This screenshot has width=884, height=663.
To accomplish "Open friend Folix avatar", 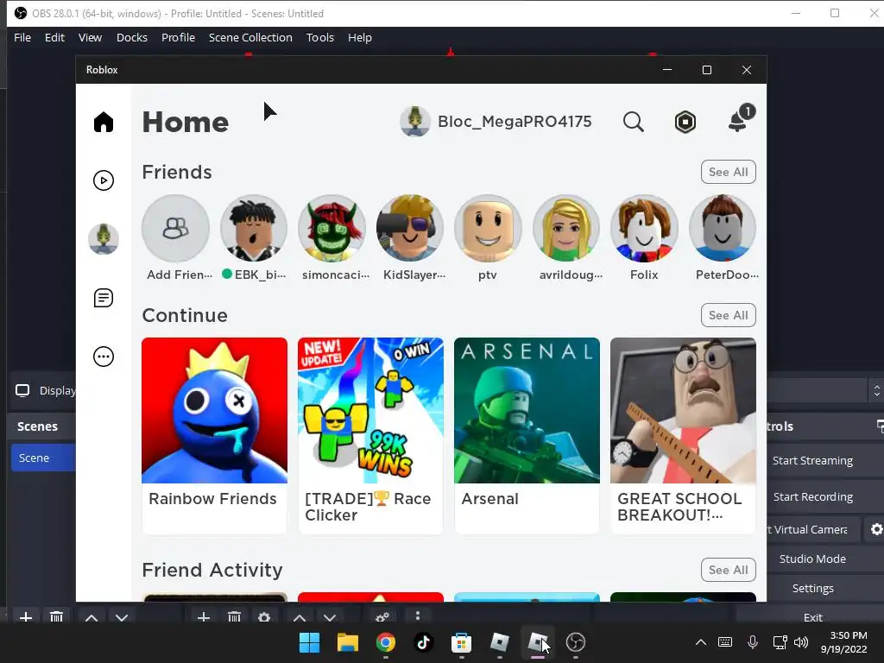I will [644, 228].
